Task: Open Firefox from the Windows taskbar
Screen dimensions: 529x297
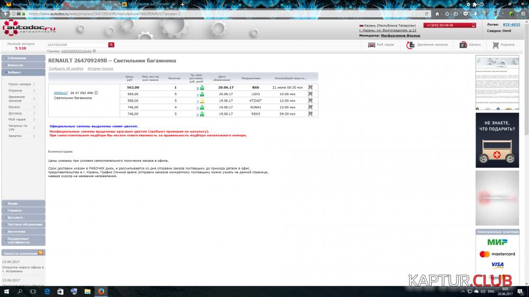Action: tap(101, 291)
